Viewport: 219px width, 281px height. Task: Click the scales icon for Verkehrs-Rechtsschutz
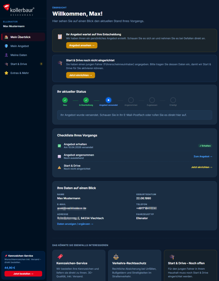tap(116, 257)
